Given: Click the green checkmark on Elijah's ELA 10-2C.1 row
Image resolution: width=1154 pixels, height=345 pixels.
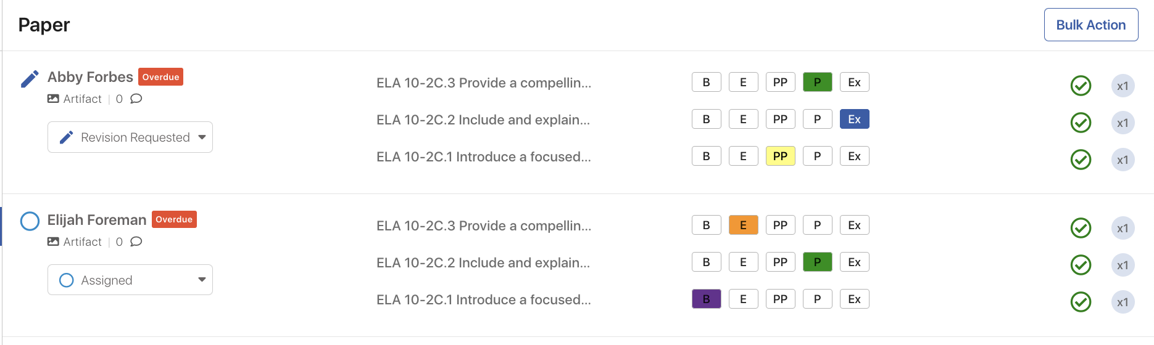Looking at the screenshot, I should click(1081, 302).
